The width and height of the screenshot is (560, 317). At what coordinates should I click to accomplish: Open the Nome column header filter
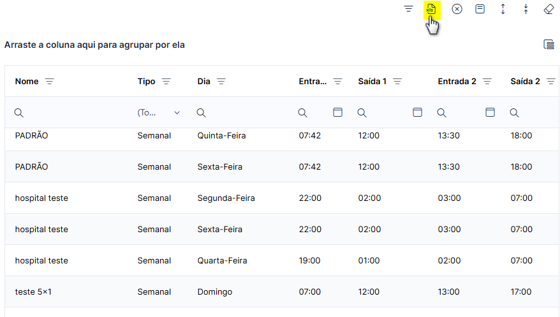(x=50, y=82)
